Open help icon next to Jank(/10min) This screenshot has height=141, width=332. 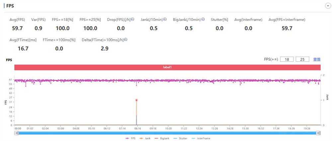coord(165,20)
